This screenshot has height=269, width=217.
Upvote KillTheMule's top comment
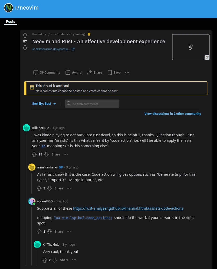(34, 154)
